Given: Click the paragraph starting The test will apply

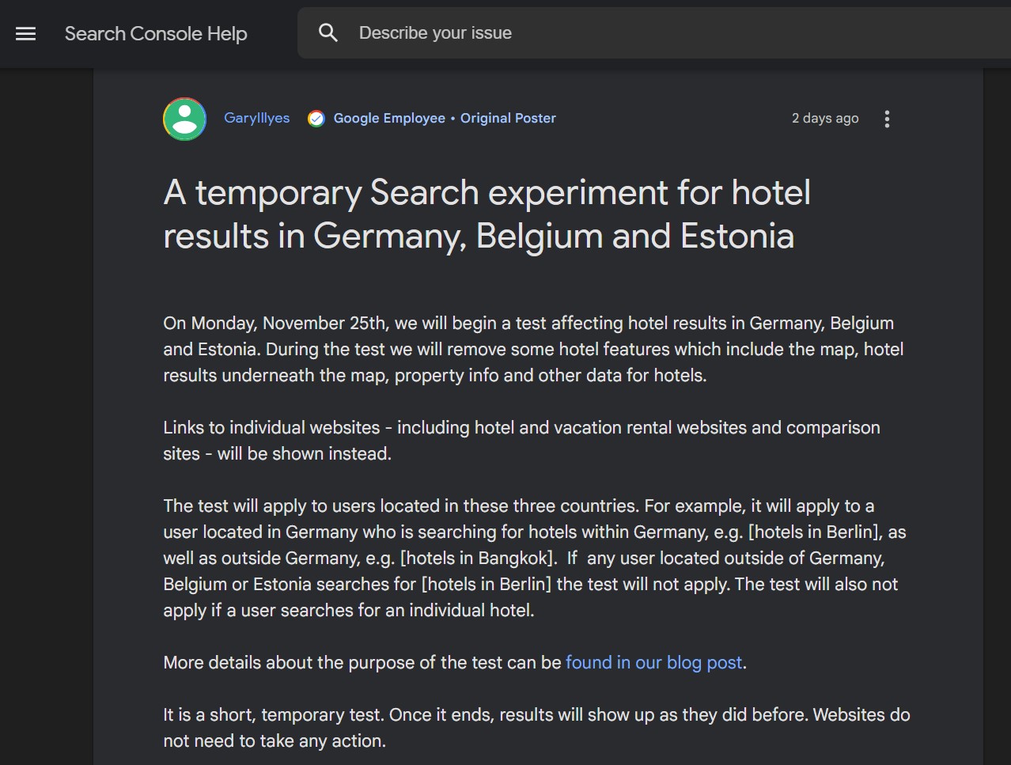Looking at the screenshot, I should (x=535, y=558).
